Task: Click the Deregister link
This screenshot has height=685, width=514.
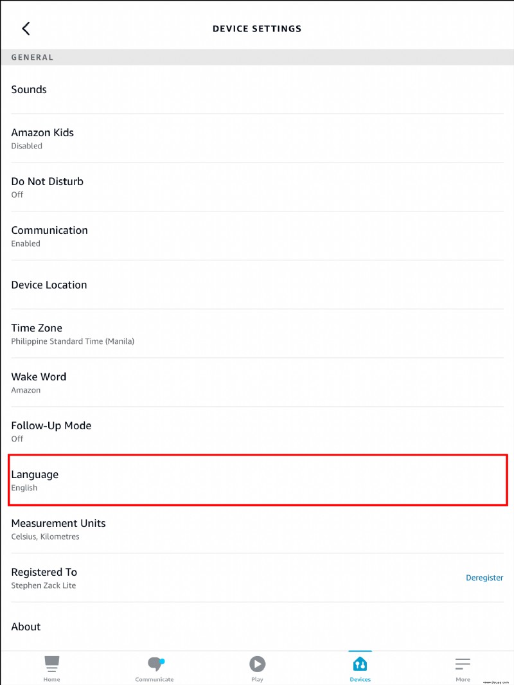Action: 484,578
